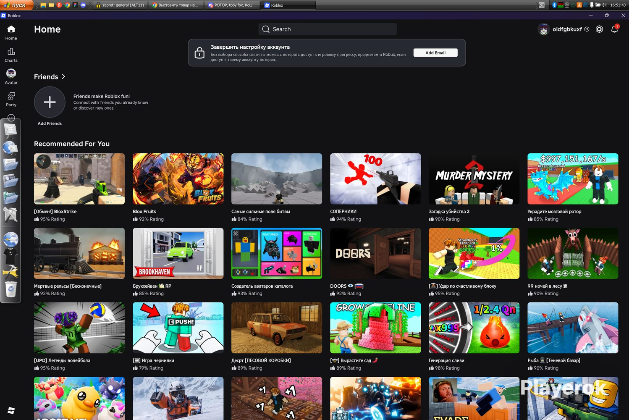Switch to POTOP, toby fox taskbar window
629x420 pixels.
tap(233, 5)
